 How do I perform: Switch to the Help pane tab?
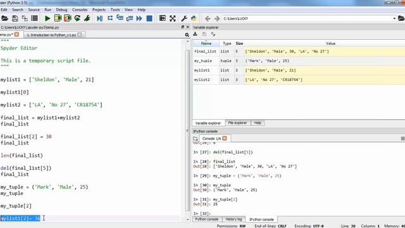(x=258, y=123)
